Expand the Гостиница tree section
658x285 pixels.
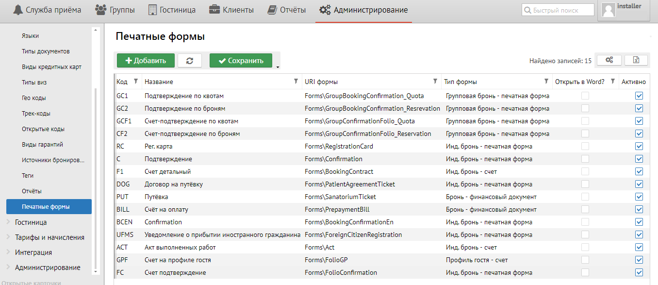pyautogui.click(x=9, y=222)
